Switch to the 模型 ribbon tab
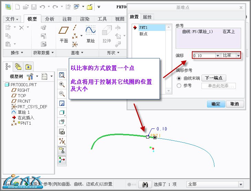Image resolution: width=251 pixels, height=191 pixels. (32, 19)
